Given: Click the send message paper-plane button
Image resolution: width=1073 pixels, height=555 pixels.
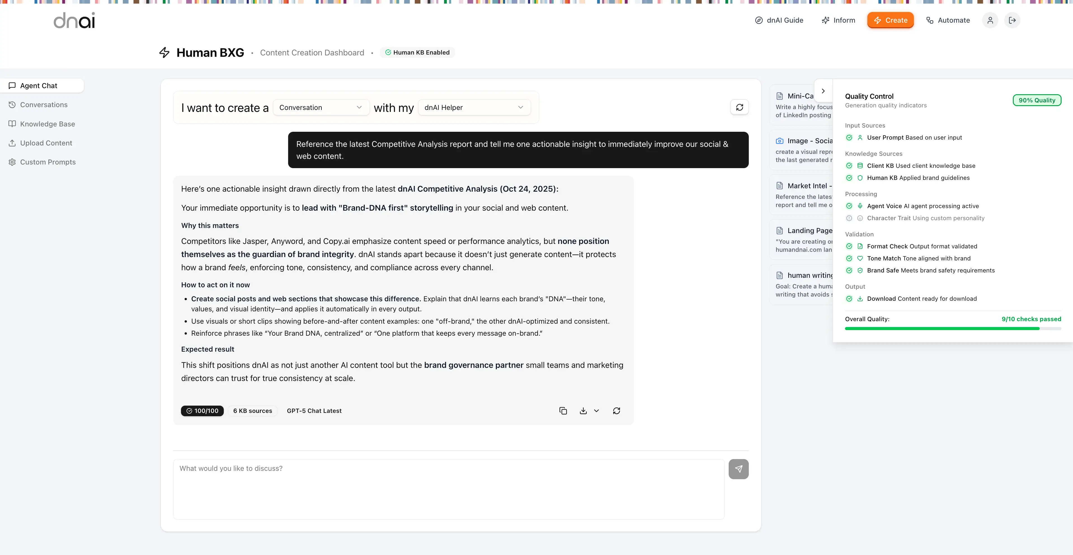Looking at the screenshot, I should click(738, 469).
